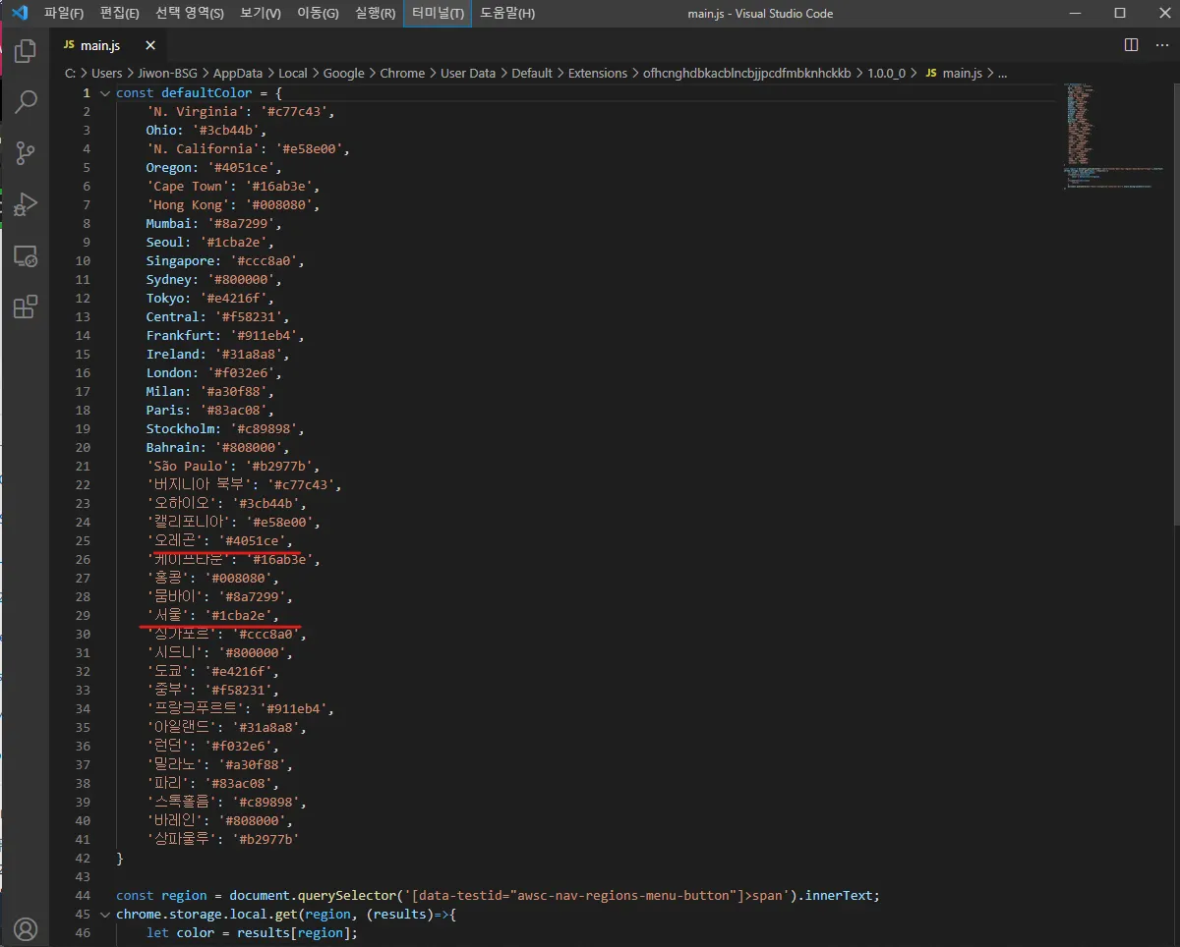This screenshot has height=947, width=1180.
Task: Open the Search view icon
Action: tap(27, 102)
